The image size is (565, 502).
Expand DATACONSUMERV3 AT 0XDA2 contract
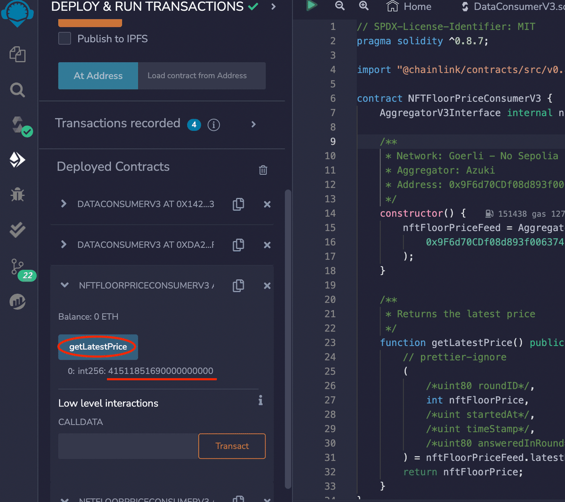tap(64, 244)
